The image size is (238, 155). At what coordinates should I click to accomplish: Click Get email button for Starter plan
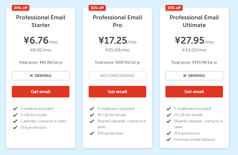(x=40, y=92)
